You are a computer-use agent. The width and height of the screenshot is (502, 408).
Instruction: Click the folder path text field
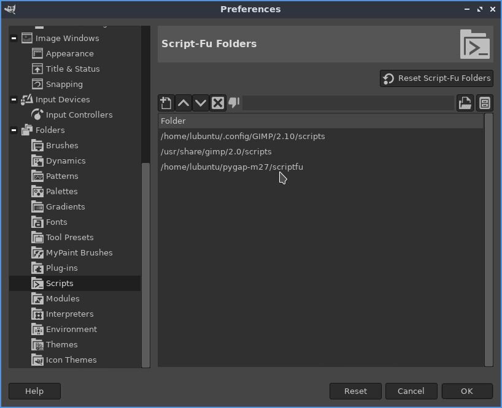[x=349, y=103]
